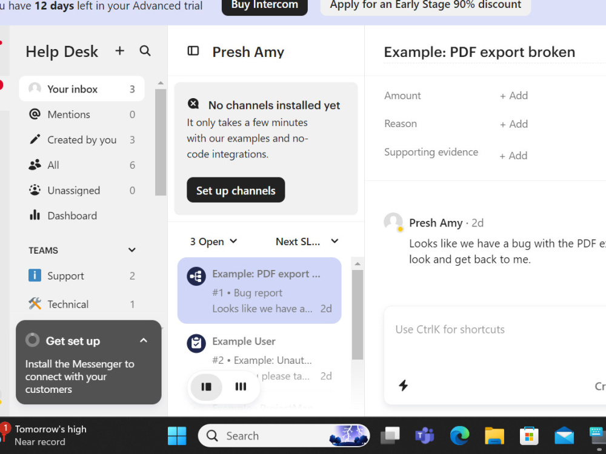Select the All conversations view

(82, 165)
